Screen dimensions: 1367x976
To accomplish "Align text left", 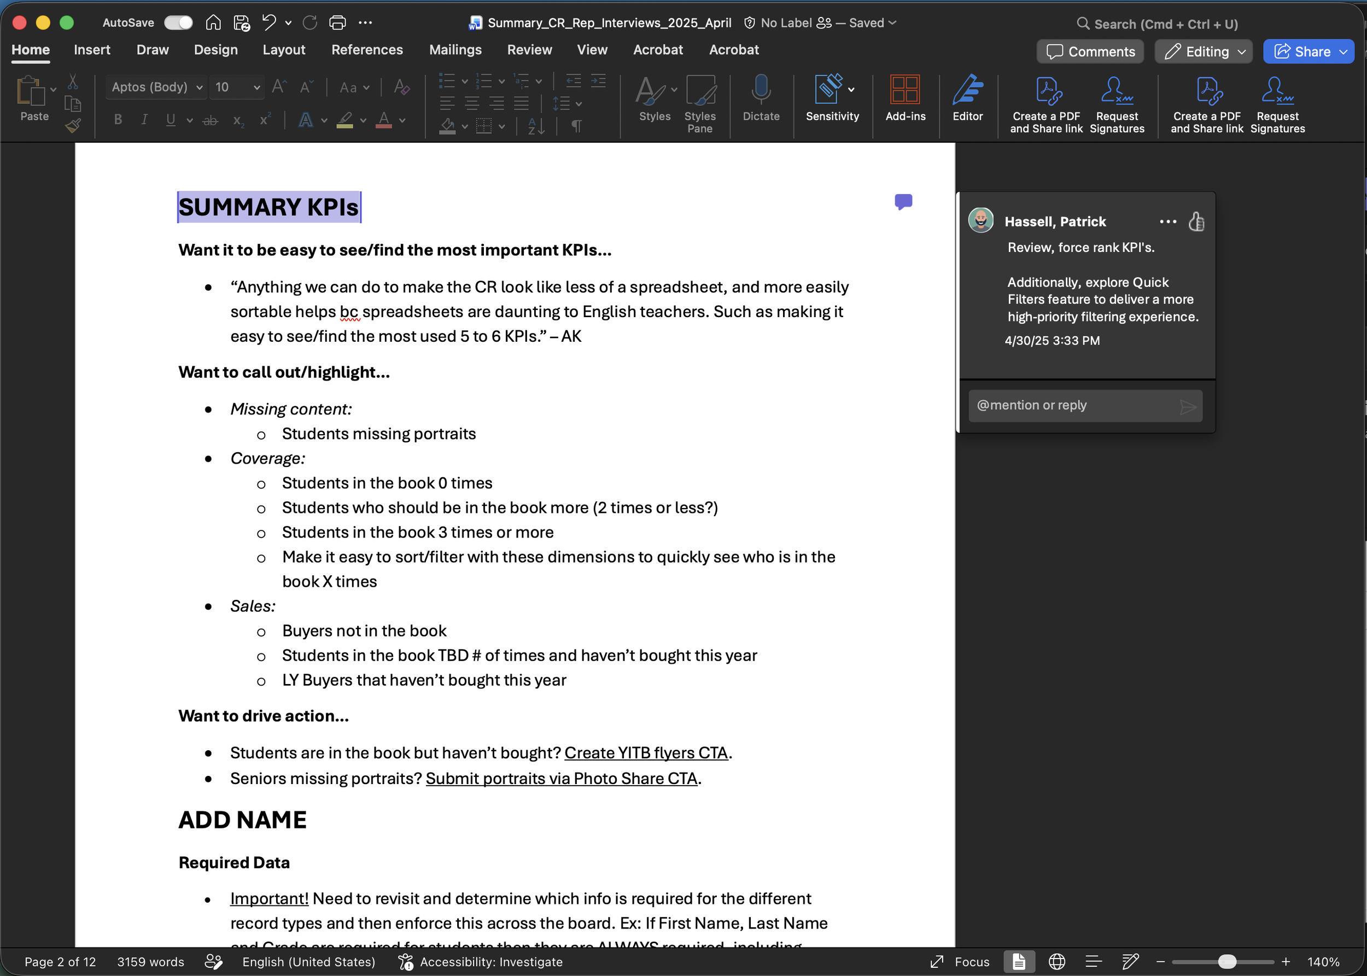I will point(446,103).
